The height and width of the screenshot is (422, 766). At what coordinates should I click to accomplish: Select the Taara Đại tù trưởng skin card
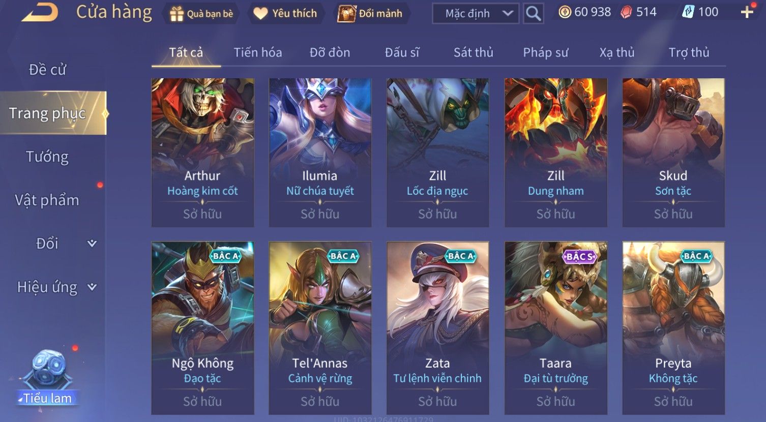click(x=555, y=328)
